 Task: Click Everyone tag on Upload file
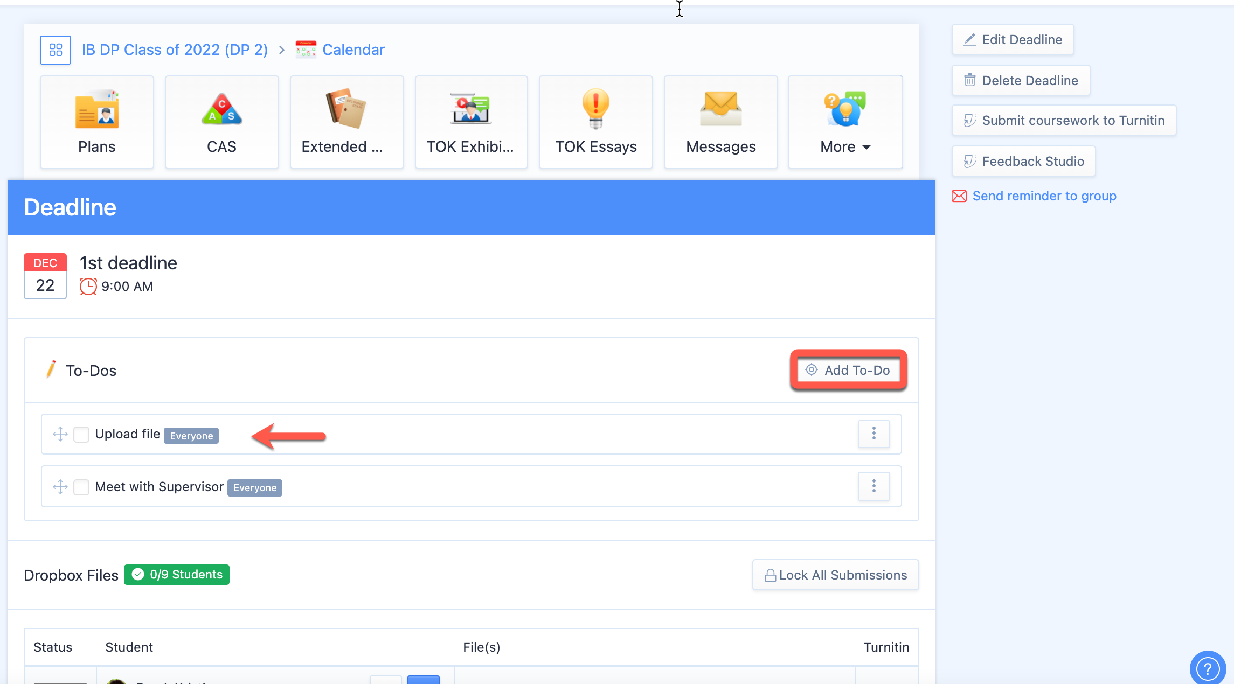[x=191, y=436]
